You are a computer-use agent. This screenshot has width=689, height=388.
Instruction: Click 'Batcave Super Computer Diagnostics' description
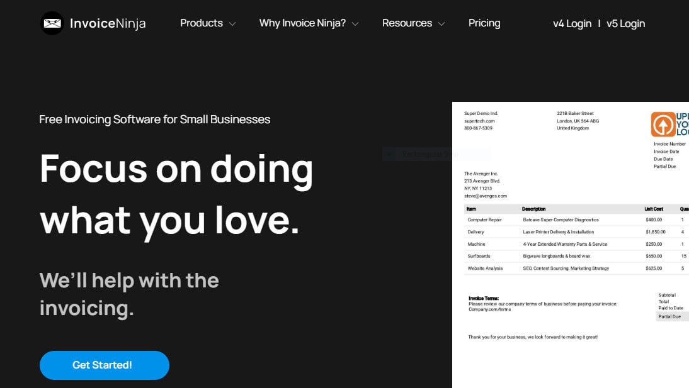coord(561,220)
